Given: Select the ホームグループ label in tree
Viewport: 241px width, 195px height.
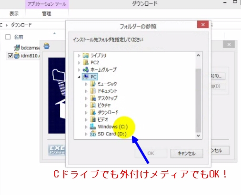Looking at the screenshot, I should coord(103,69).
